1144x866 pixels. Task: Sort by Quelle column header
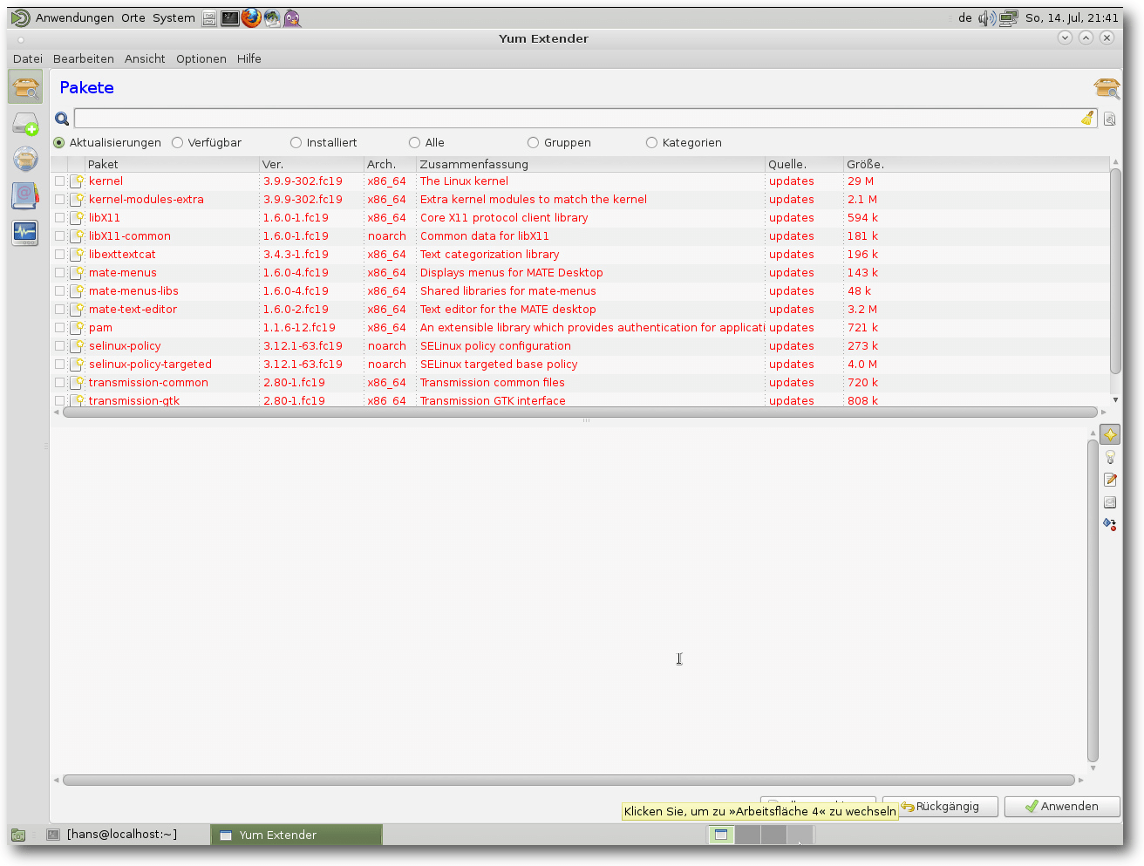coord(804,164)
